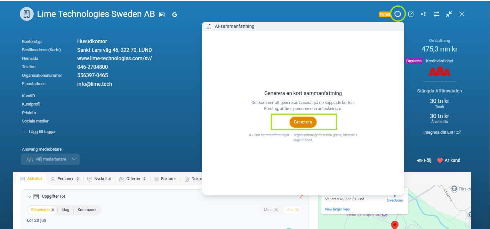Click the Generera button

(303, 122)
